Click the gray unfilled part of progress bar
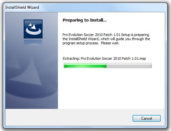 point(129,65)
